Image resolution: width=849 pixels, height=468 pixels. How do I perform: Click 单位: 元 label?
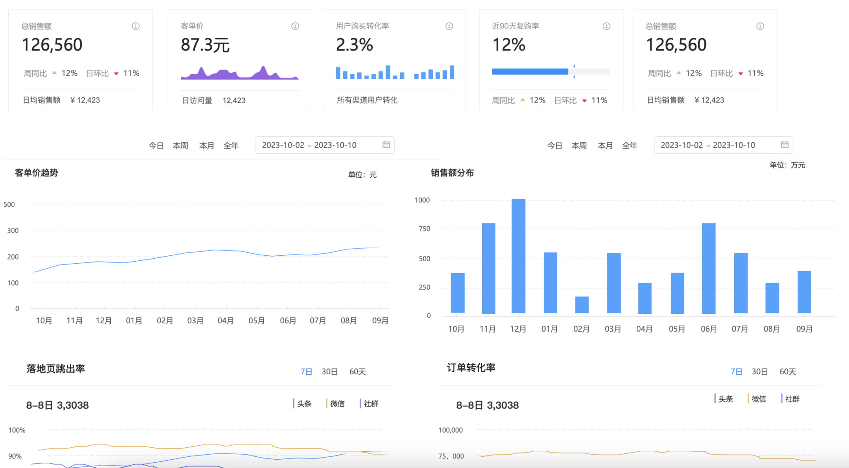362,175
